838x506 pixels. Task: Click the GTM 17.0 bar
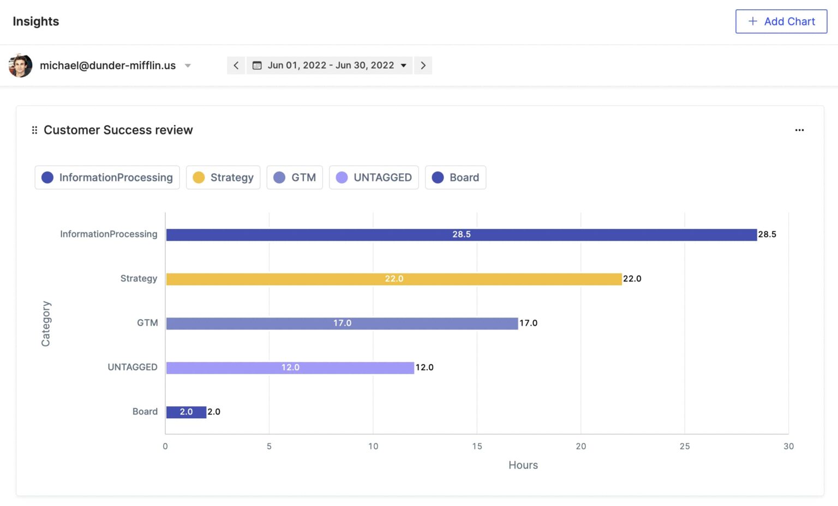point(342,324)
